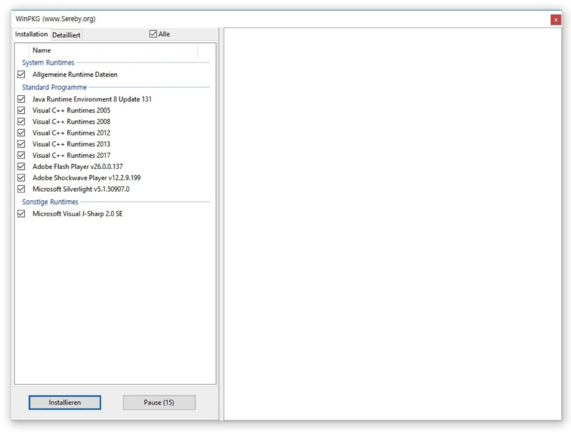
Task: Toggle Visual C++ Runtimes 2005 checkbox
Action: tap(21, 110)
